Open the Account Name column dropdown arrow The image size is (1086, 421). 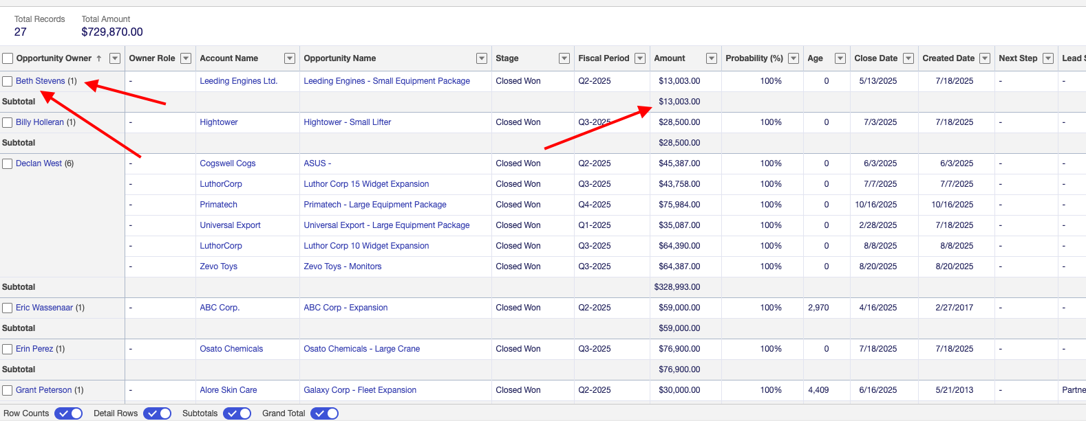coord(290,58)
